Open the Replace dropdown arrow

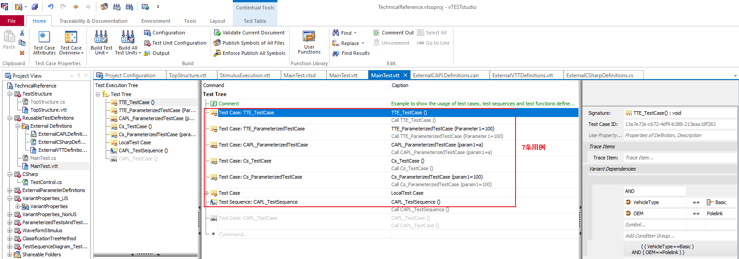tap(363, 43)
